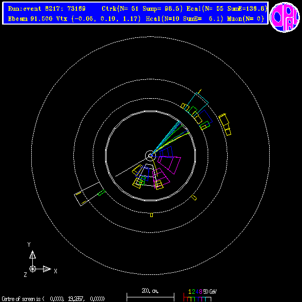Click the Muon(N= 0) readout
302x302 pixels.
[246, 19]
